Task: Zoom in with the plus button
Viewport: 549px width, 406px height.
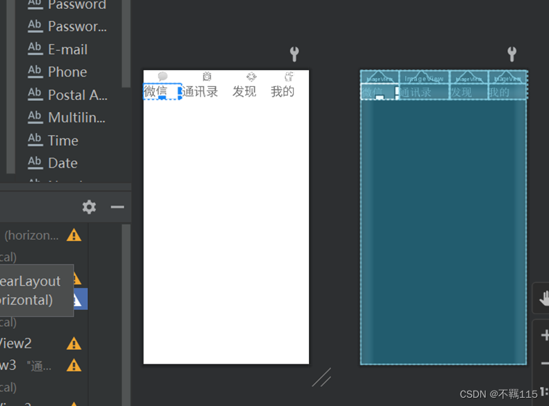Action: [544, 335]
